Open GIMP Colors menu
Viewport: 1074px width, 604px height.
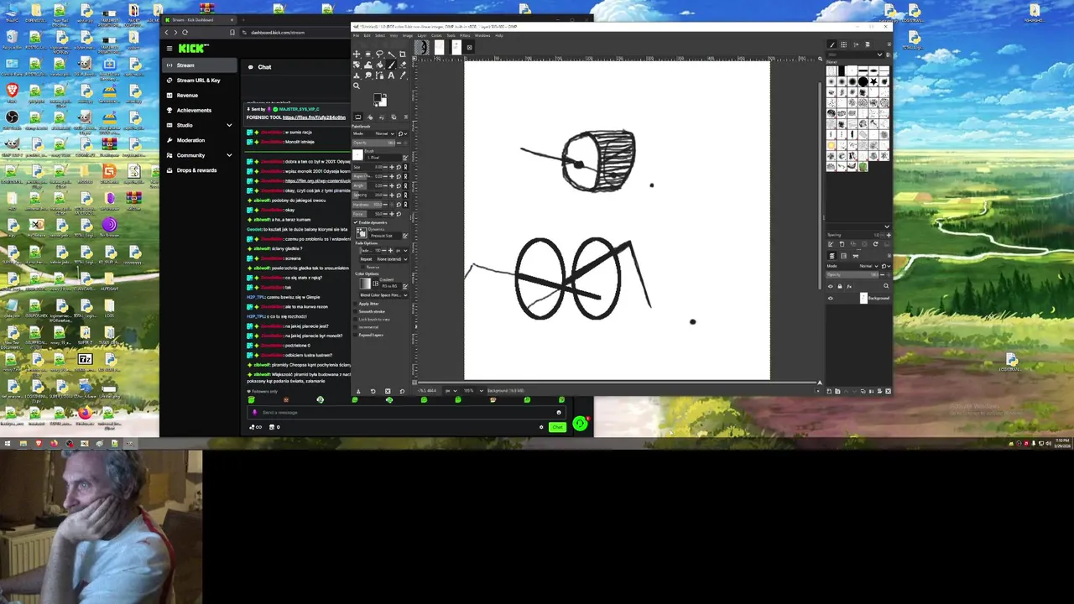tap(436, 35)
